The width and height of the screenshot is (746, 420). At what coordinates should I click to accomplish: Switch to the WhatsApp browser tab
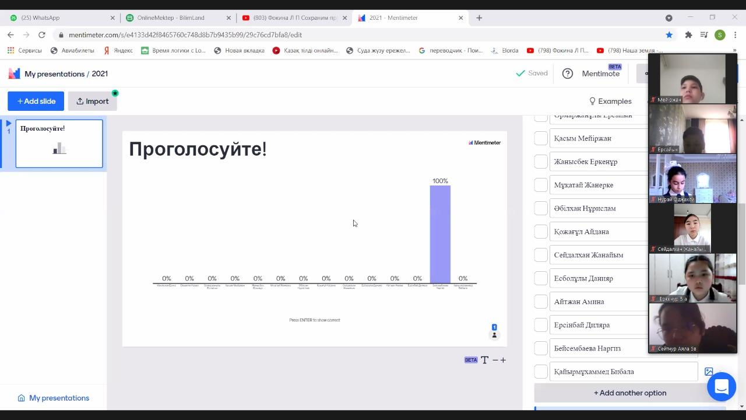(58, 17)
